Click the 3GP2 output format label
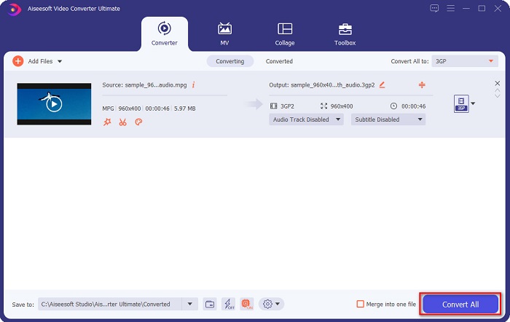Viewport: 510px width, 322px height. click(287, 106)
